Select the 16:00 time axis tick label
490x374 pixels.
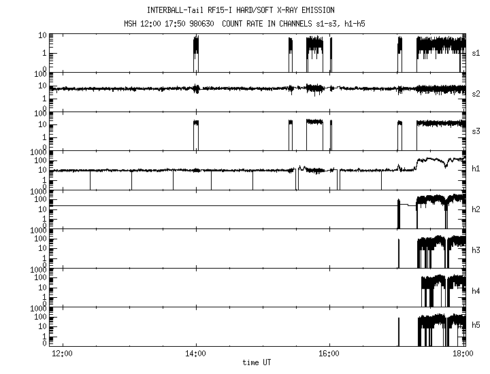[329, 354]
